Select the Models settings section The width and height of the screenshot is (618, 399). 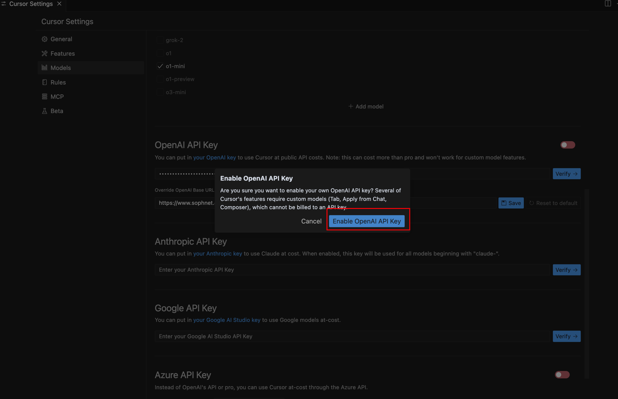pos(91,68)
